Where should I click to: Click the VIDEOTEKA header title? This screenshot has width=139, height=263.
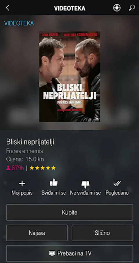[69, 8]
